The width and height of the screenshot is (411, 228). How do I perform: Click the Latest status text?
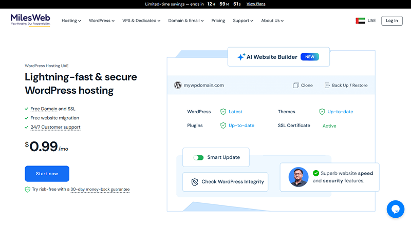coord(235,112)
